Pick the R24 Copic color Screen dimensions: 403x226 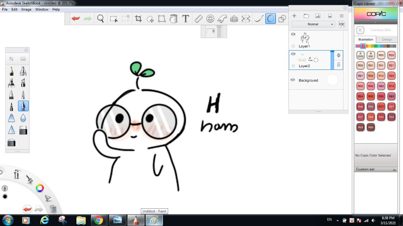[360, 97]
